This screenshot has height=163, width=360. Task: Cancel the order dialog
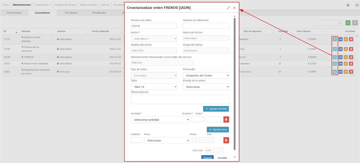pos(222,158)
